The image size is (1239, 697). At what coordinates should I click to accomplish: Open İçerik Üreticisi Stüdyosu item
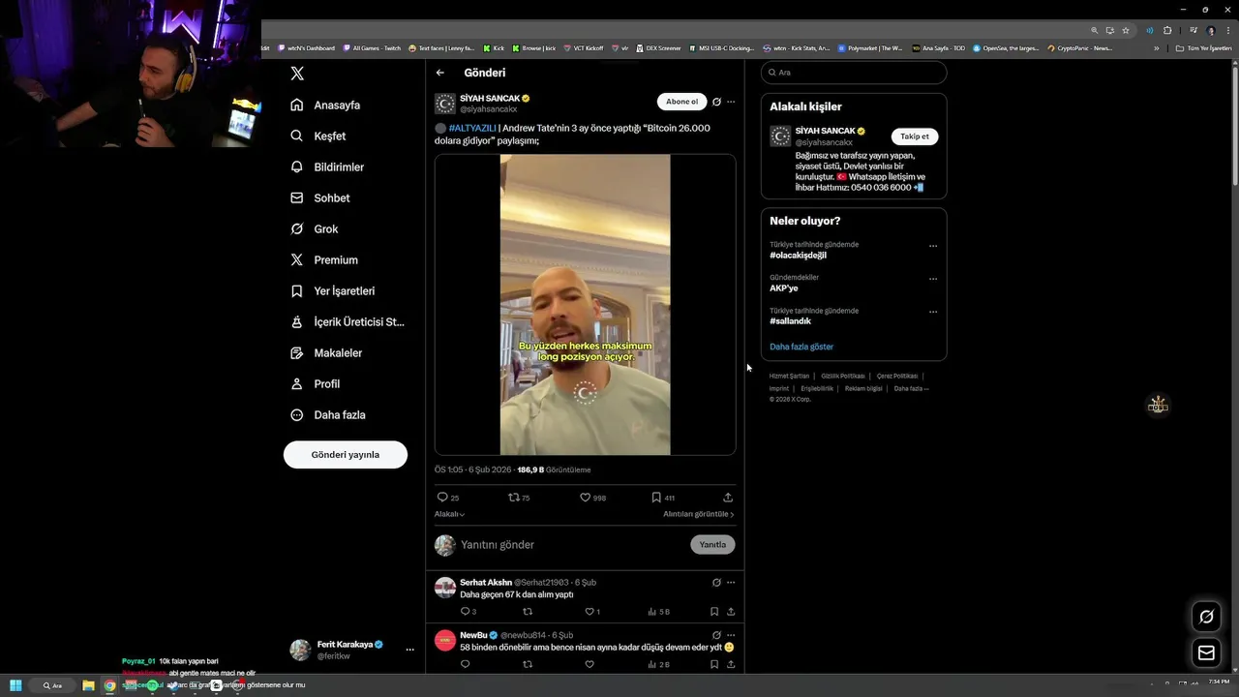348,321
